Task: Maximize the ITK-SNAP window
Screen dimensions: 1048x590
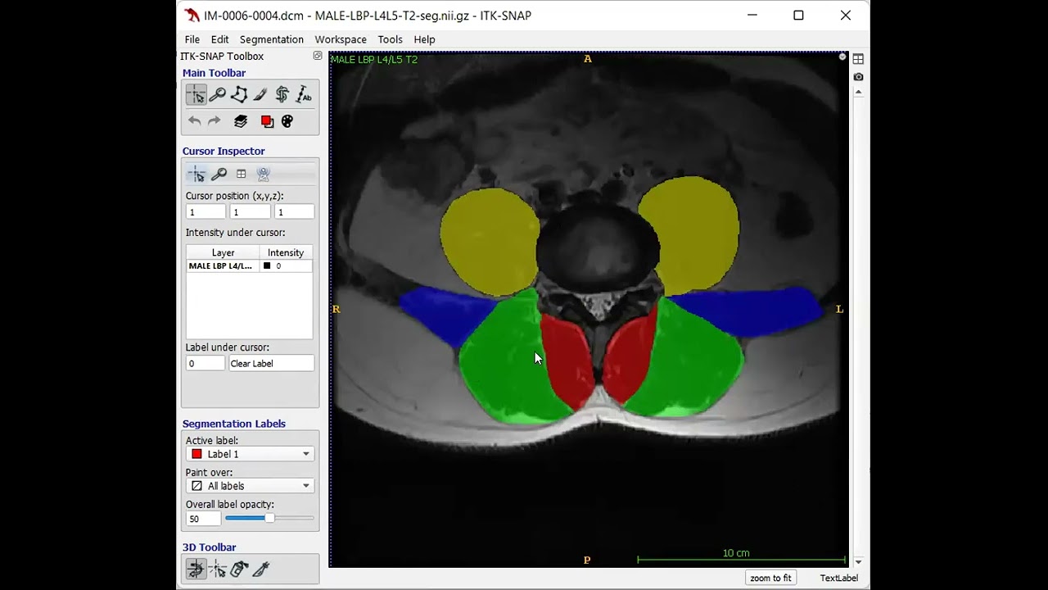Action: click(798, 16)
